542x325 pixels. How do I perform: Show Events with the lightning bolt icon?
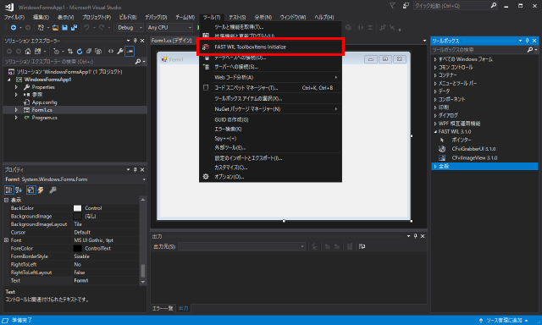[x=41, y=190]
